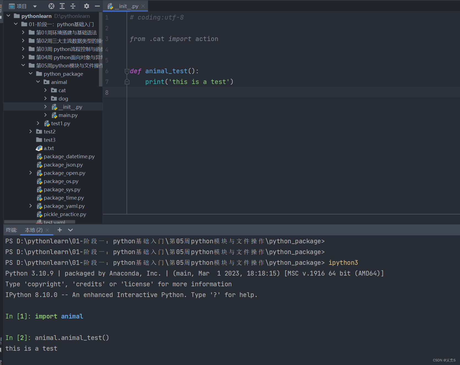Open the terminal sessions dropdown chevron
This screenshot has height=365, width=460.
pos(70,230)
